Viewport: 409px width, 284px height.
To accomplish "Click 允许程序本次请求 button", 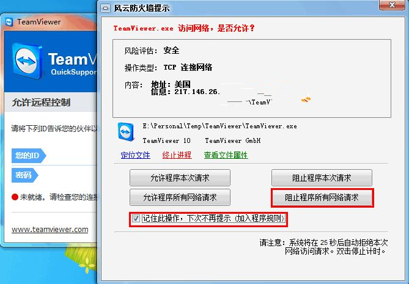I will pyautogui.click(x=180, y=178).
